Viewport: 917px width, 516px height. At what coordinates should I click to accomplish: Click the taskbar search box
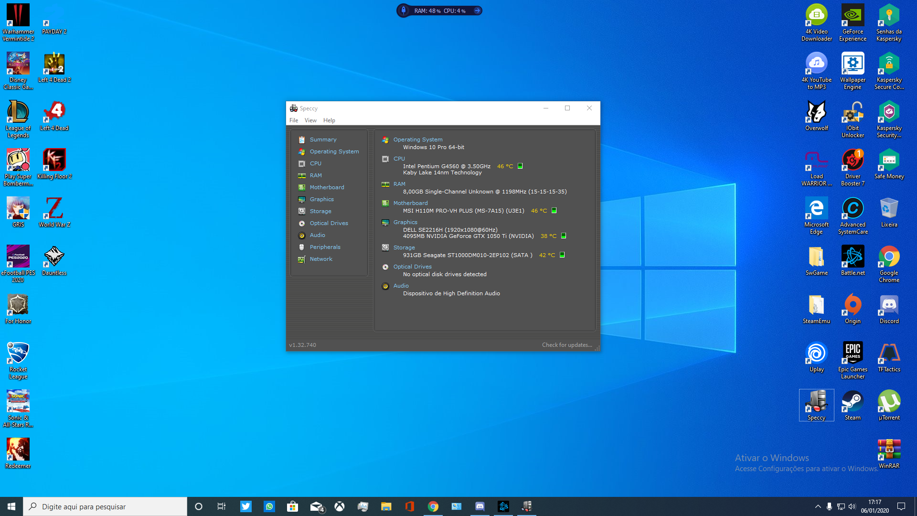(105, 506)
